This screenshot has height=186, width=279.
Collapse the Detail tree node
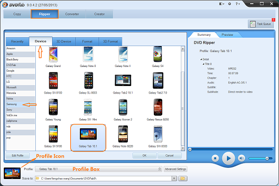[201, 60]
